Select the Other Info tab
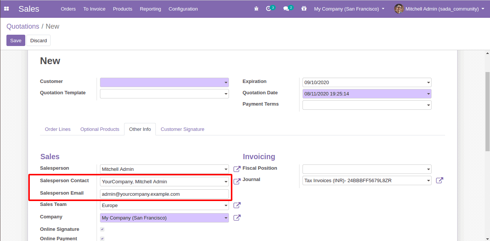Screen dimensions: 490x241 click(x=140, y=129)
